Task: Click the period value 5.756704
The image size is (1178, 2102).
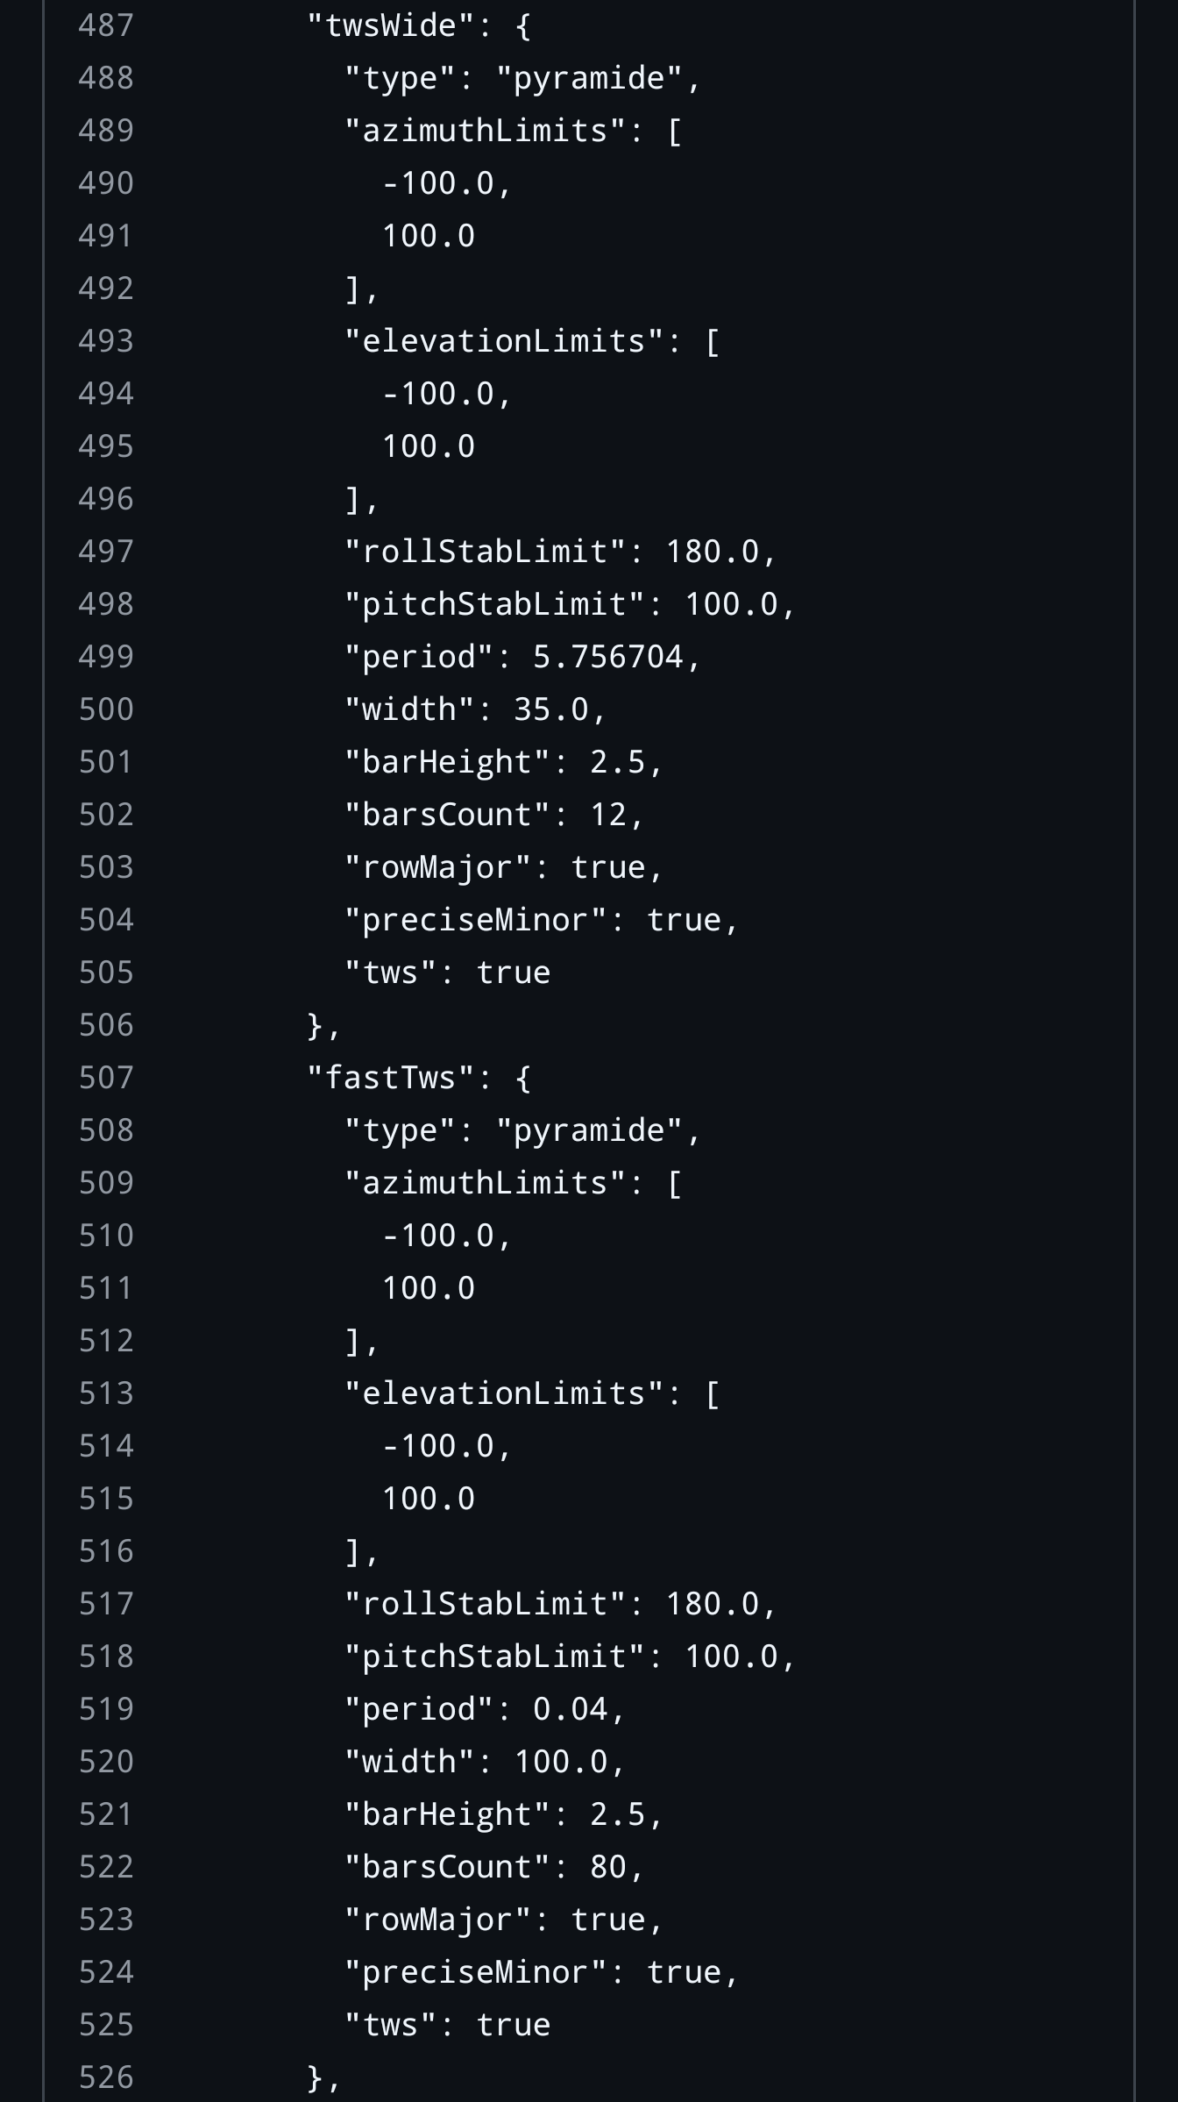Action: [607, 657]
